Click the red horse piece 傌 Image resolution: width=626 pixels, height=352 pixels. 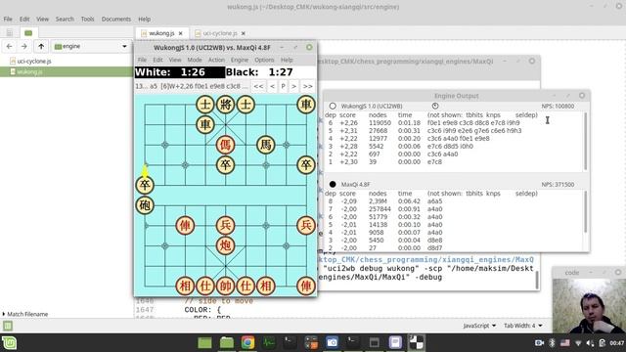[225, 145]
